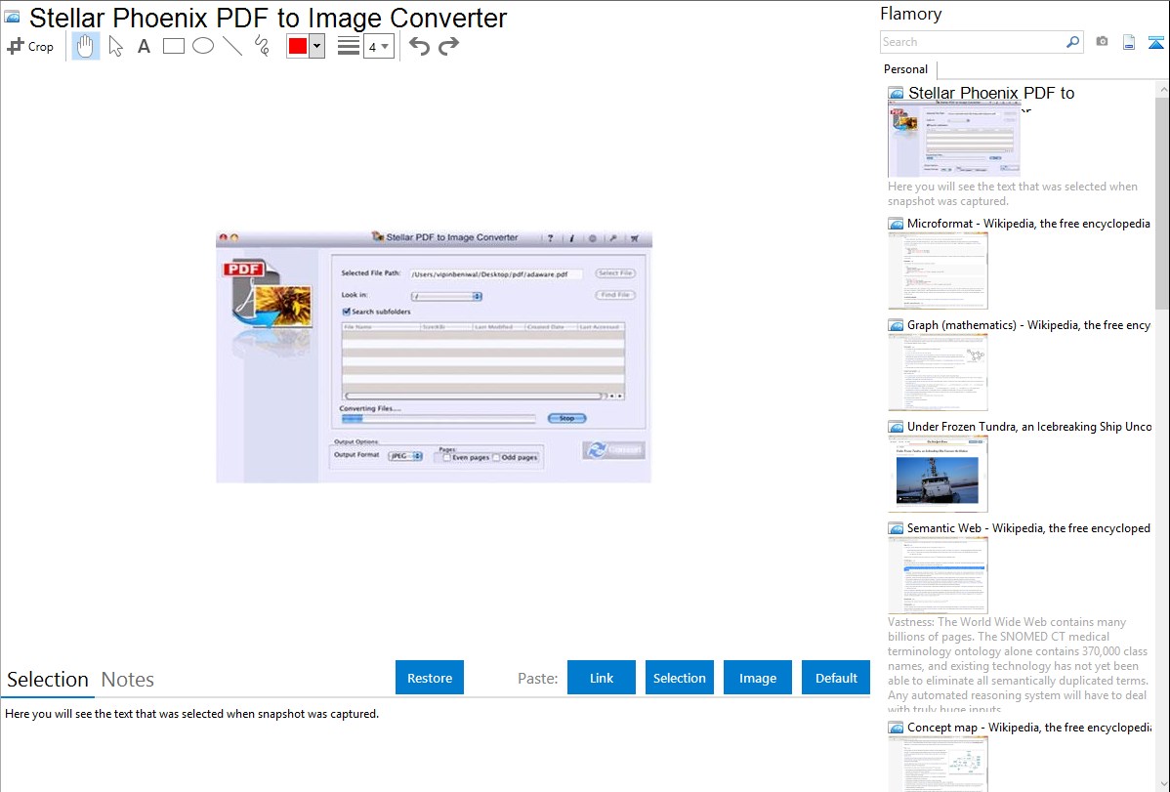Click the Selected File Path field
This screenshot has width=1170, height=792.
click(x=495, y=274)
